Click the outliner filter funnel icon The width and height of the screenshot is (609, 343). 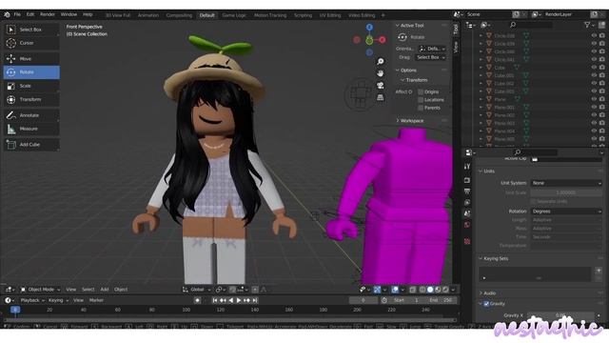point(588,25)
